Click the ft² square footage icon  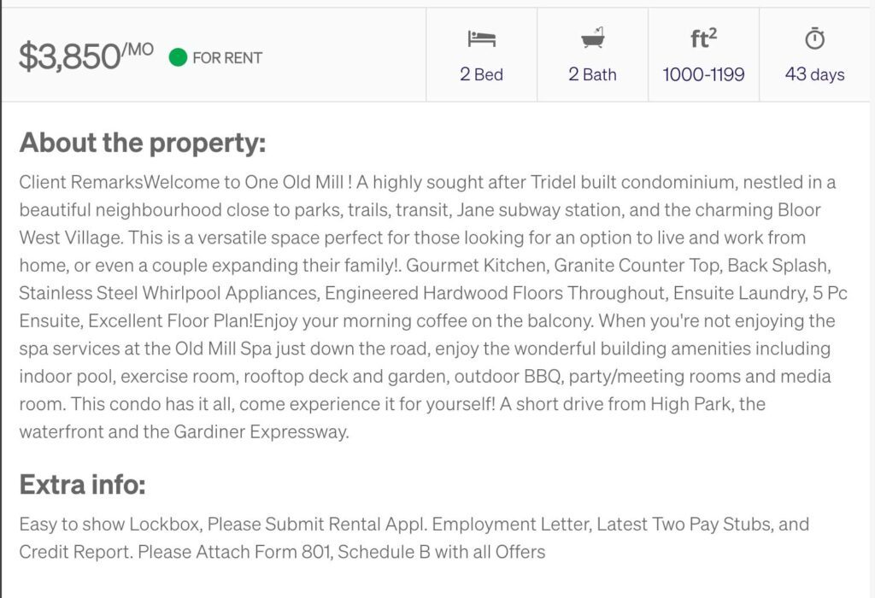[x=703, y=38]
